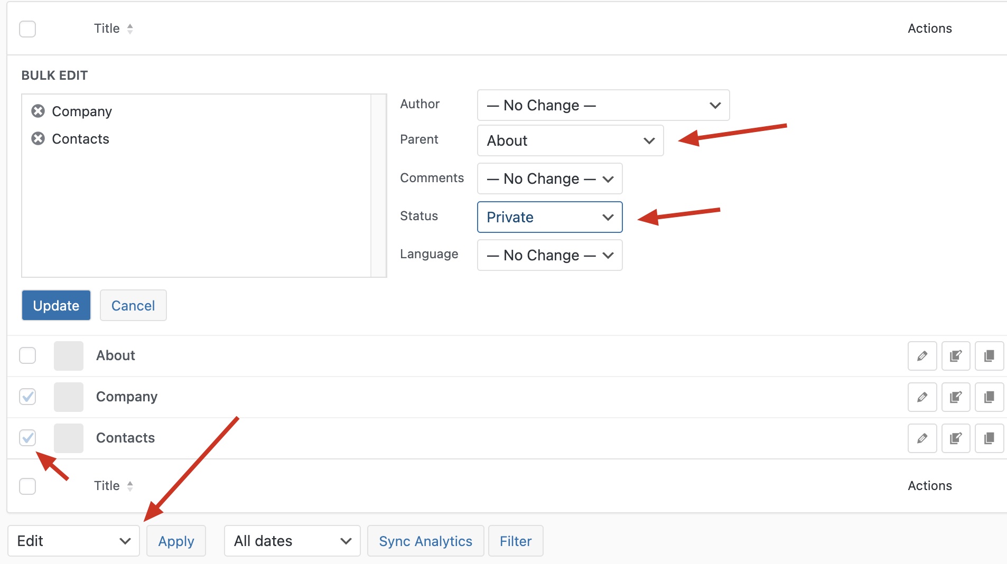This screenshot has height=564, width=1007.
Task: Click the pencil edit icon for Contacts
Action: (x=922, y=438)
